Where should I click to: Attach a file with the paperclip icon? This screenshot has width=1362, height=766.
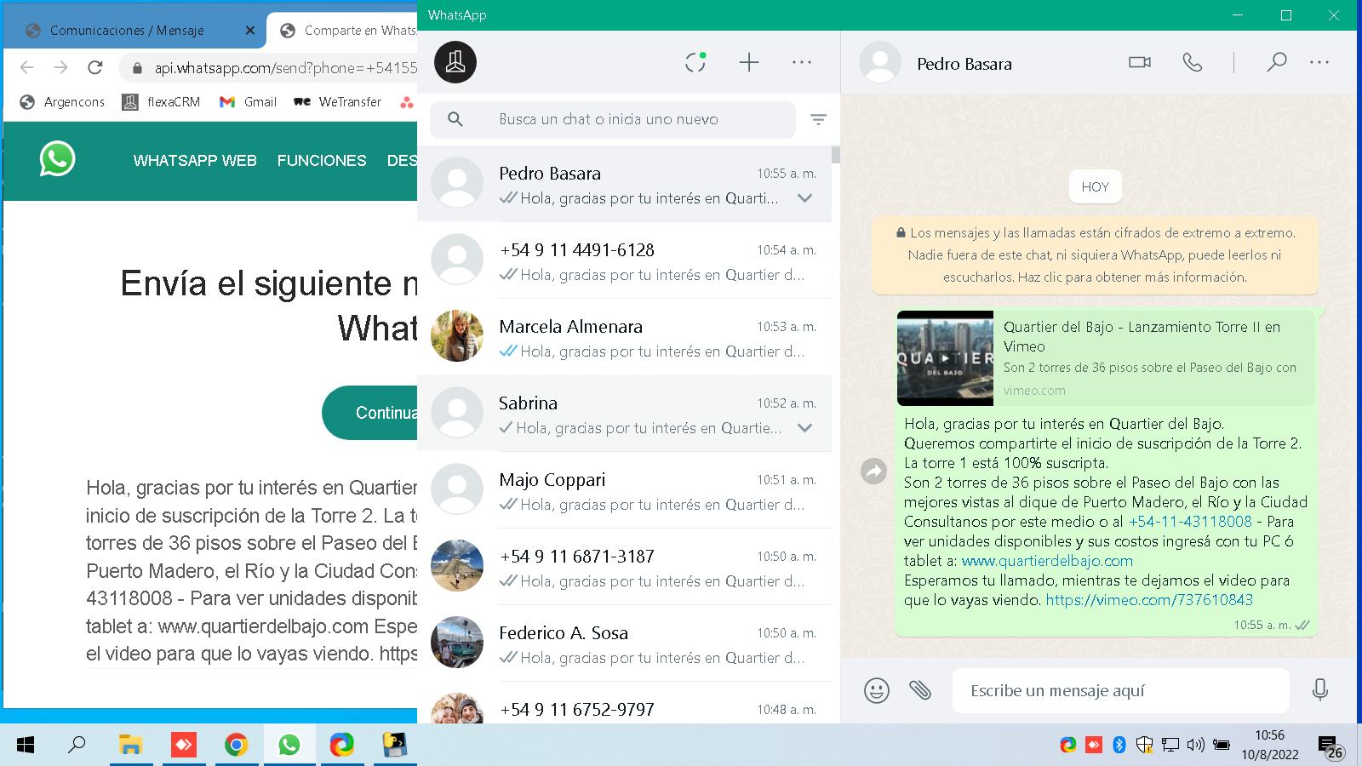pyautogui.click(x=920, y=689)
